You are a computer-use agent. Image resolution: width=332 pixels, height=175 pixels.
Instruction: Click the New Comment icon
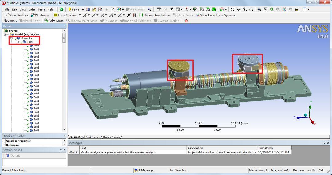[x=94, y=10]
